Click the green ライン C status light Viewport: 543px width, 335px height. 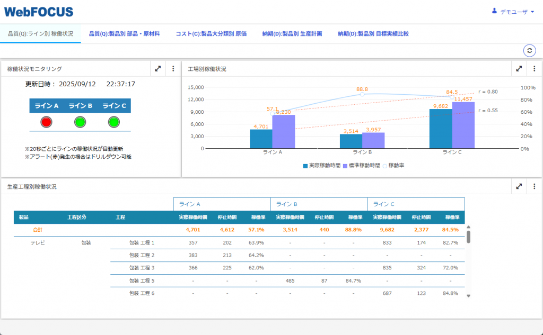pos(113,122)
